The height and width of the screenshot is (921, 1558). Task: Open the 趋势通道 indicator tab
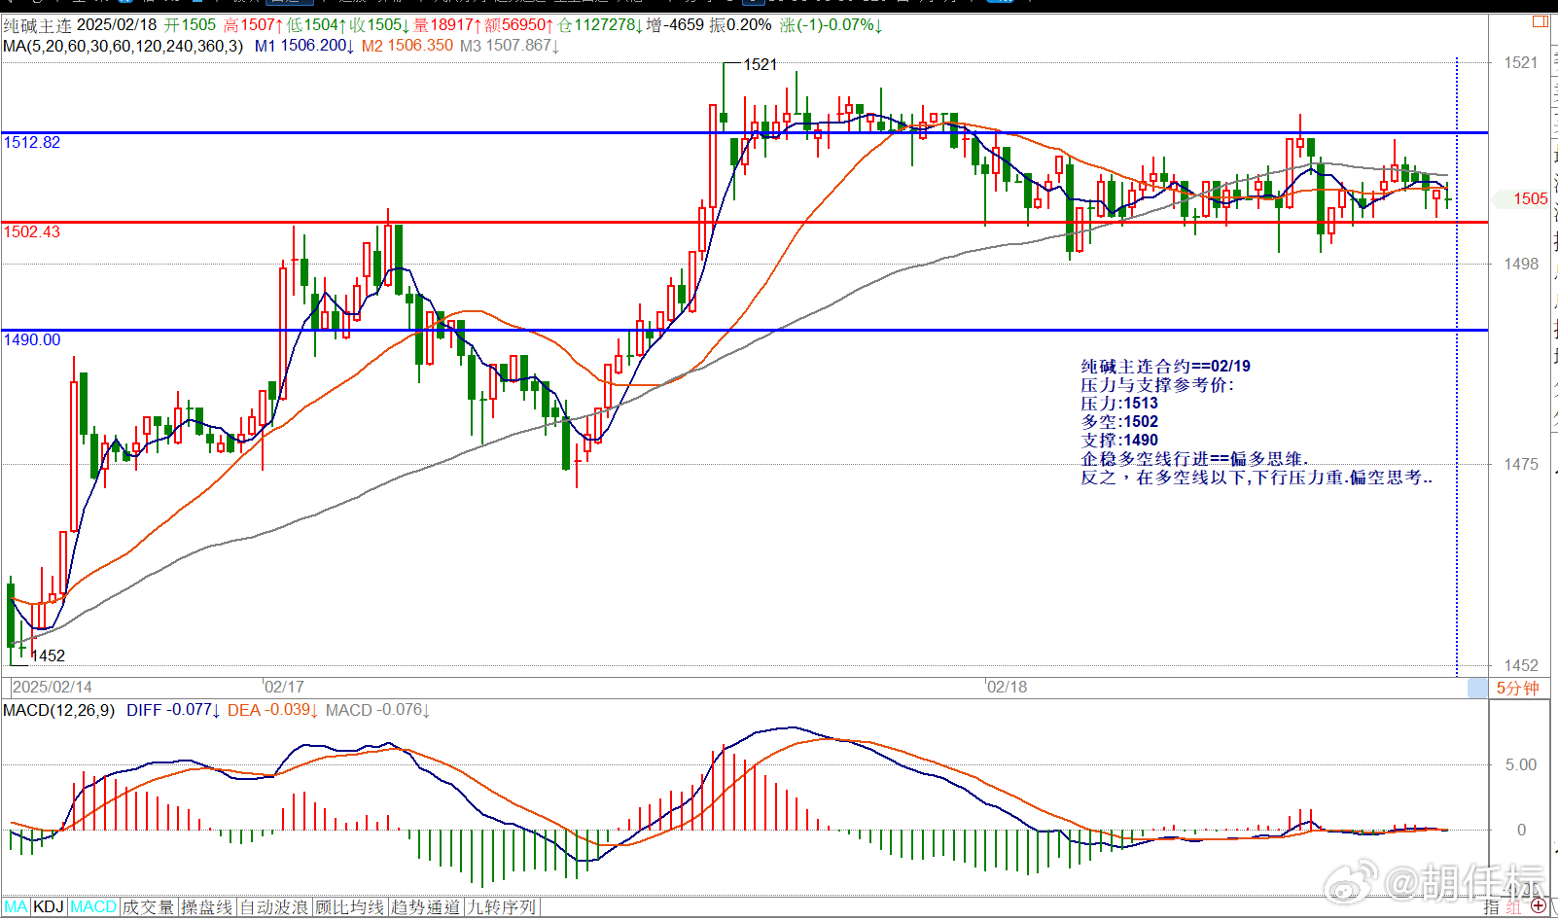coord(426,907)
